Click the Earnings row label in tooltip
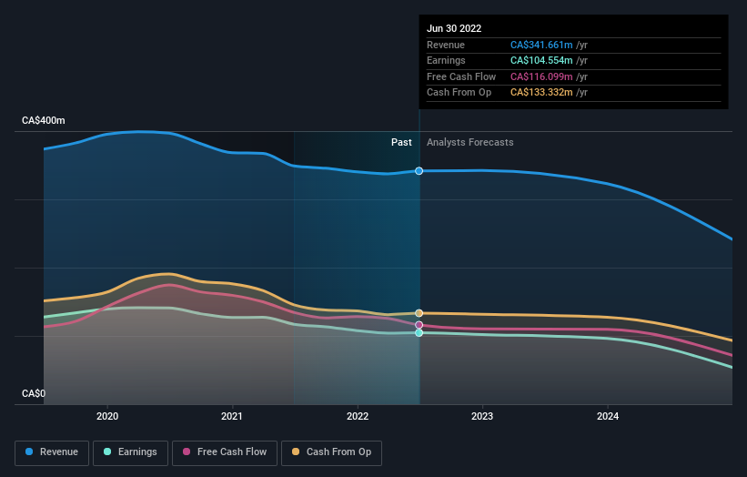The width and height of the screenshot is (747, 477). (446, 60)
